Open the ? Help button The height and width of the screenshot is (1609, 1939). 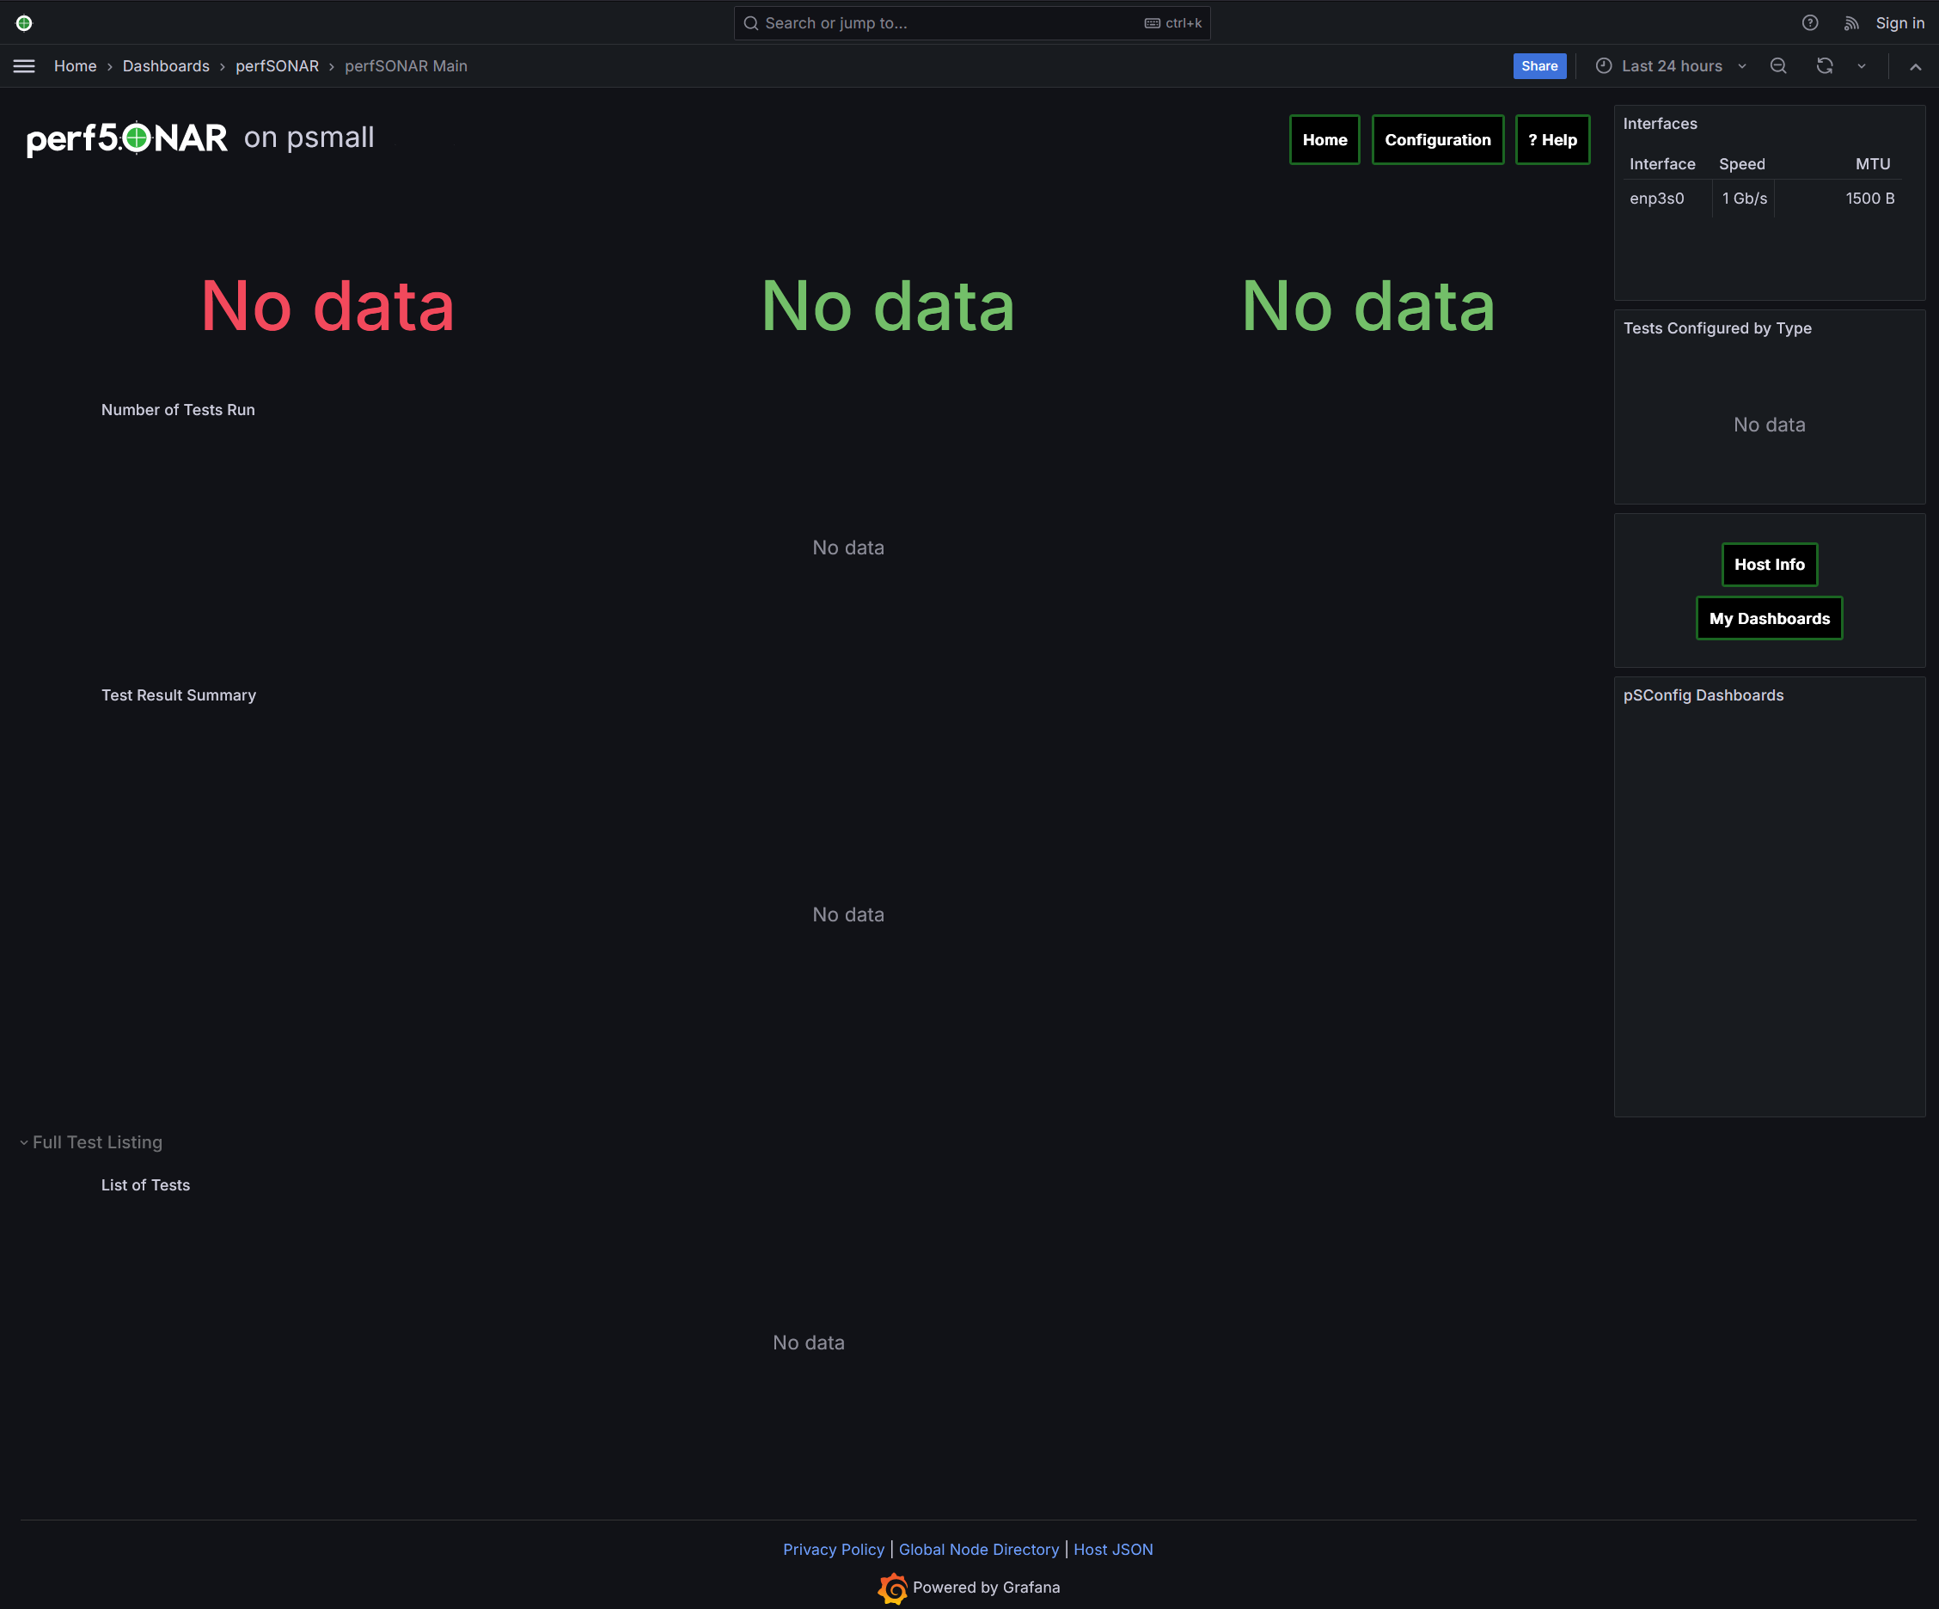click(1551, 139)
